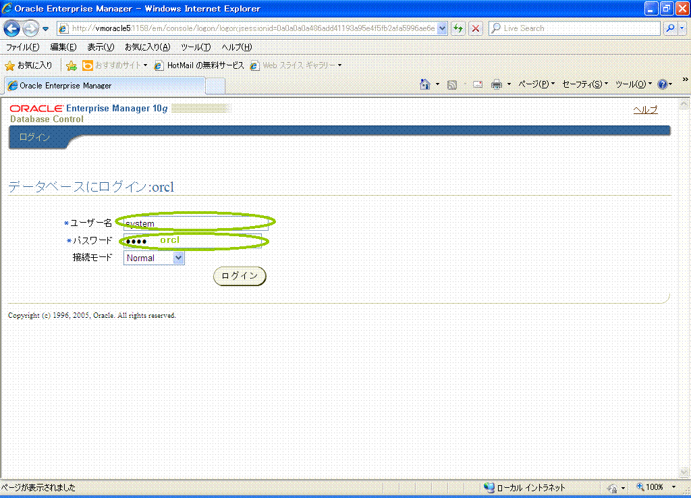The width and height of the screenshot is (691, 498).
Task: Open the search provider dropdown arrow
Action: [x=682, y=28]
